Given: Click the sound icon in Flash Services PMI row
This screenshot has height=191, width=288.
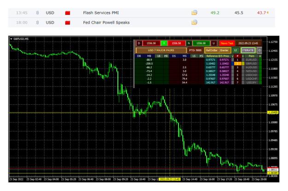Looking at the screenshot, I should click(37, 12).
